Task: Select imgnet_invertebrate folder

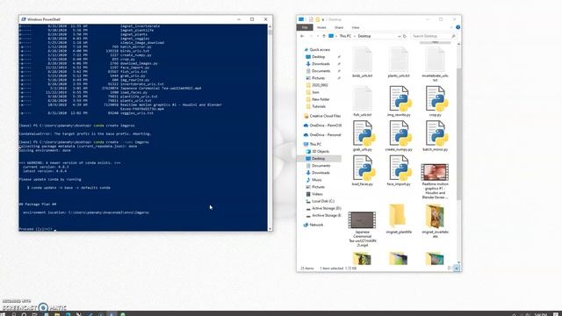Action: click(436, 221)
